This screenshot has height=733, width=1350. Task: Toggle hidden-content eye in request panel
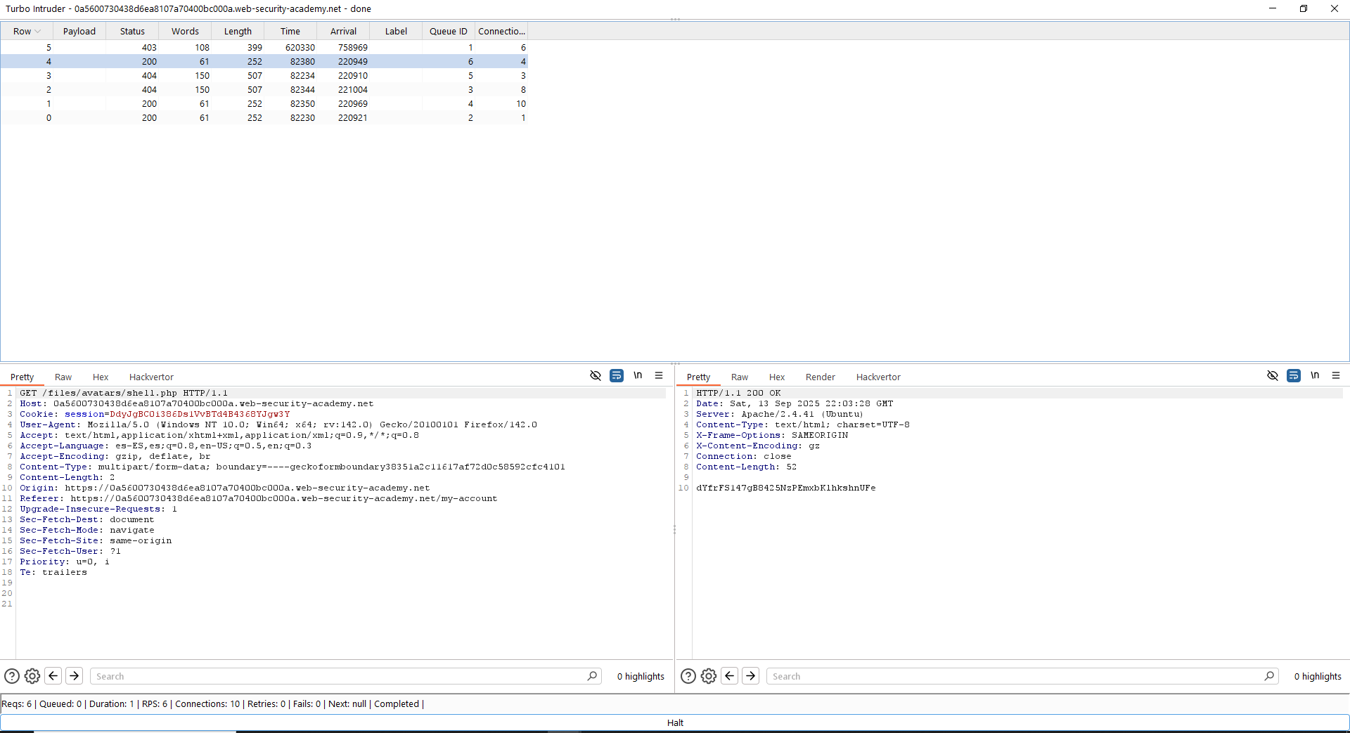(596, 376)
